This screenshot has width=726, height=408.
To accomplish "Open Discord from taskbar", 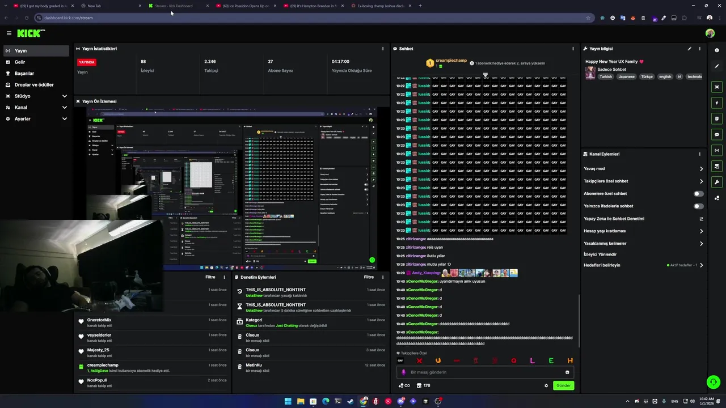I will point(400,401).
